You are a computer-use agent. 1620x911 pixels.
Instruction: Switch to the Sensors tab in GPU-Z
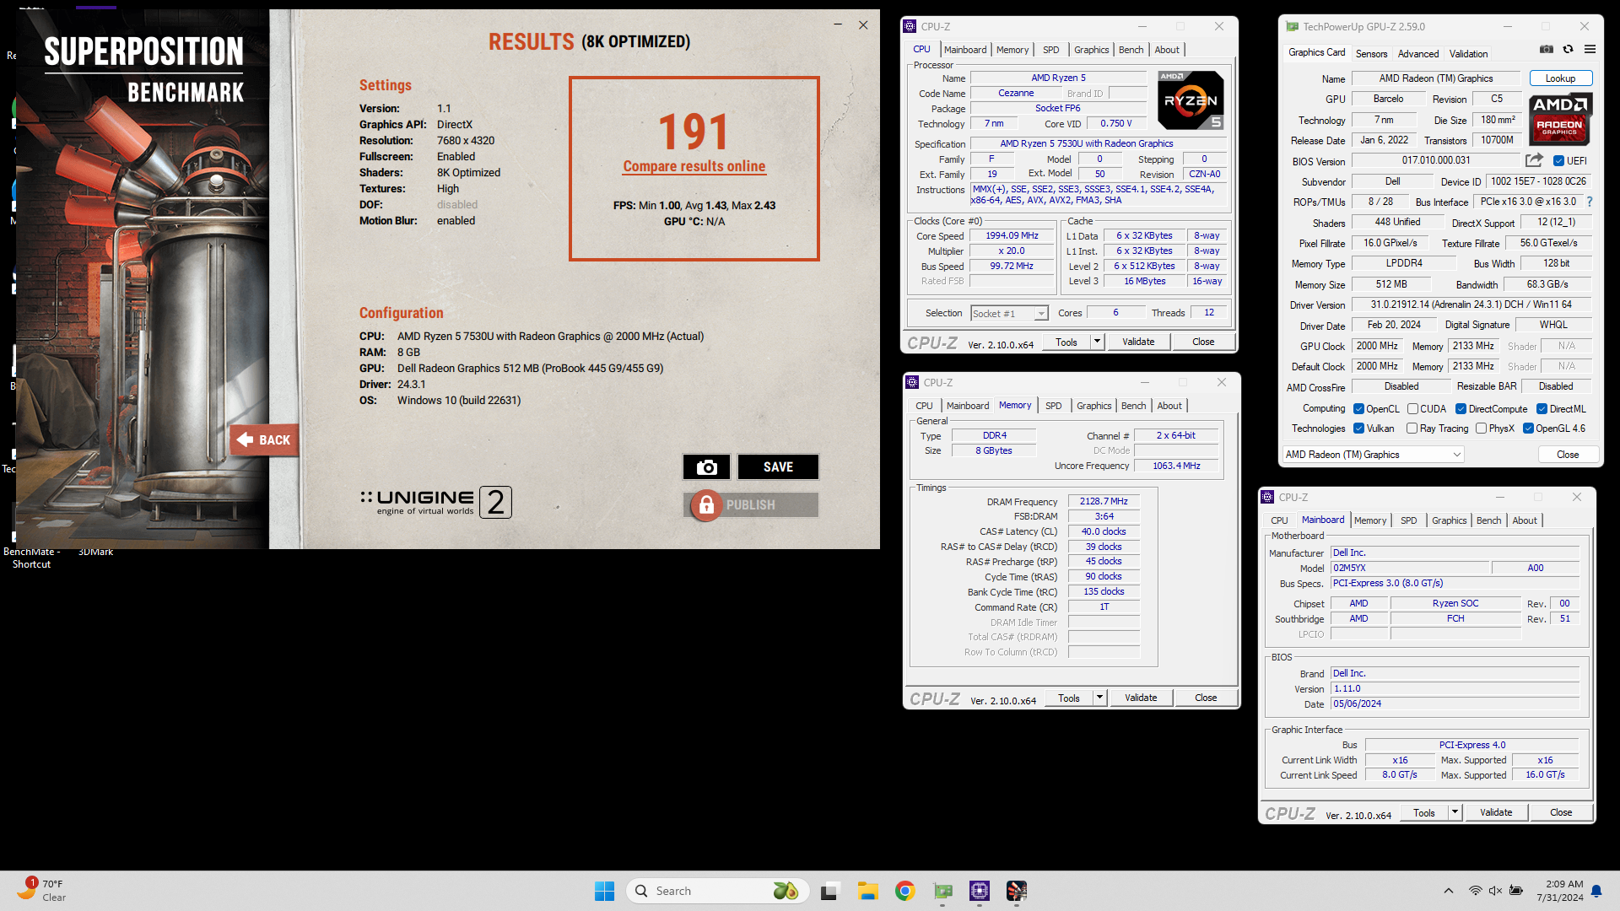point(1371,54)
